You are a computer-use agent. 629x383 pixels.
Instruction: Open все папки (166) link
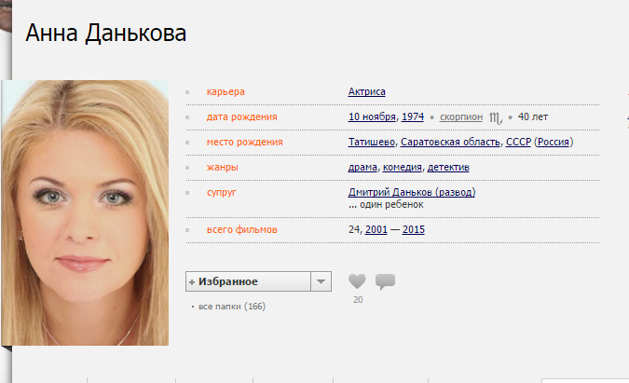tap(232, 307)
